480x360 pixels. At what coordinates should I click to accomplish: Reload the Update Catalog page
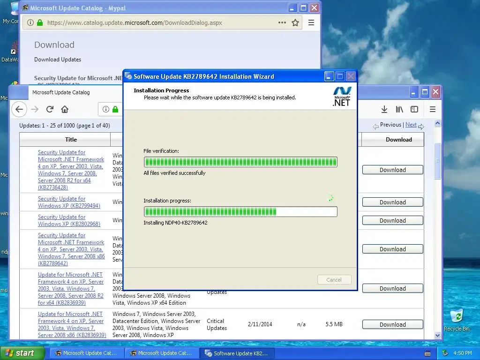[x=50, y=109]
